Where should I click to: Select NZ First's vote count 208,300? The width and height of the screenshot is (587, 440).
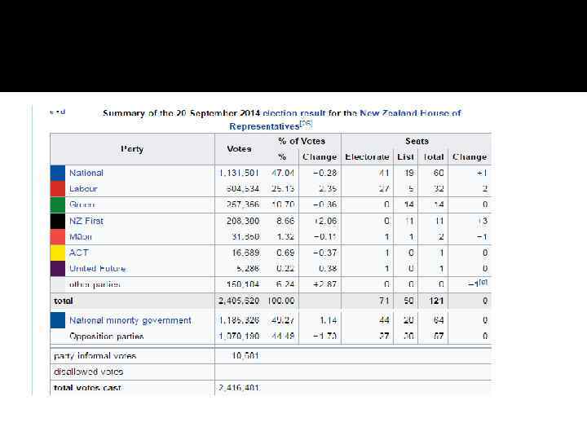point(243,221)
